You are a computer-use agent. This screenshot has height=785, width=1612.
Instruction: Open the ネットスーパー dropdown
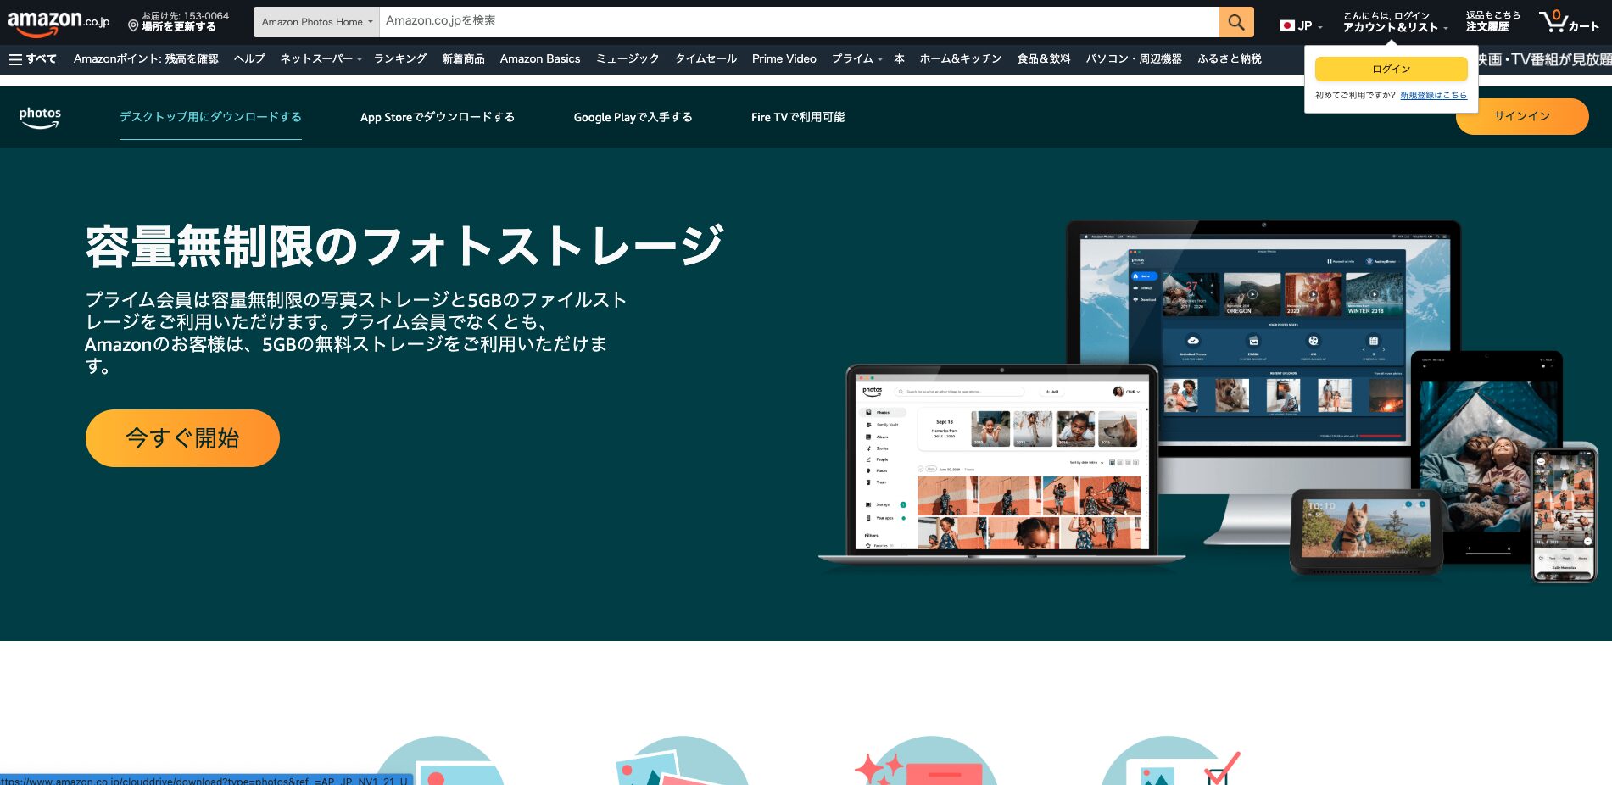318,58
